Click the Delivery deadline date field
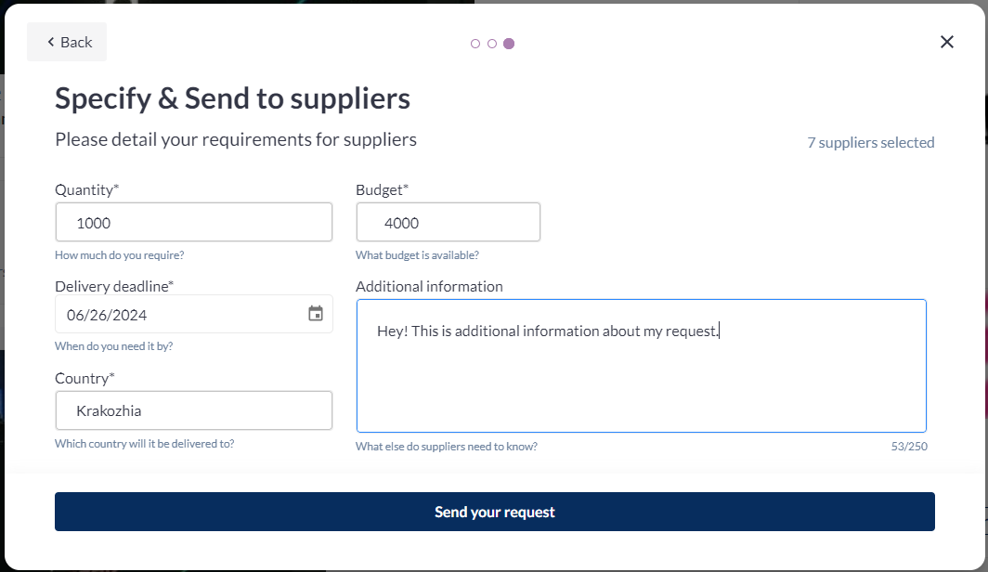 (x=176, y=315)
